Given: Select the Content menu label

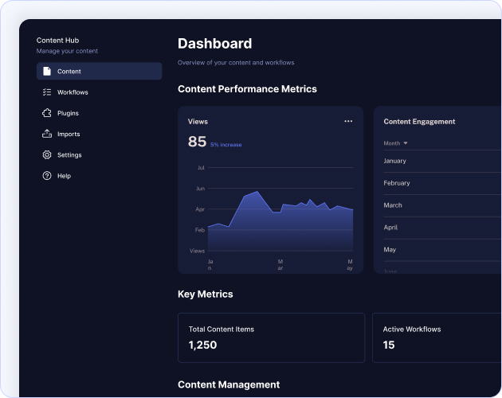Looking at the screenshot, I should (x=69, y=72).
